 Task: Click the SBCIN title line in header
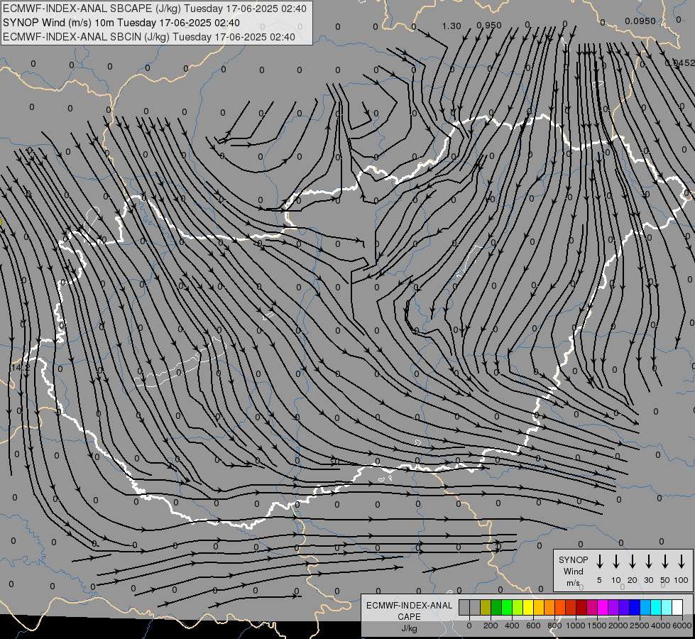point(149,37)
